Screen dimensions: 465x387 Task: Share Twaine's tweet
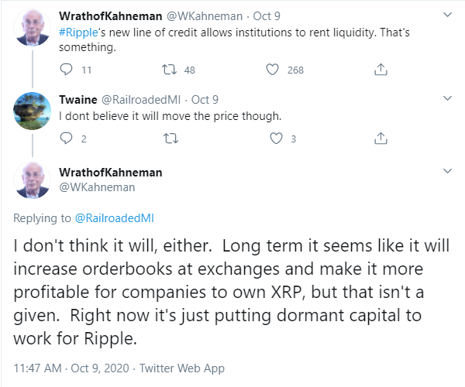click(x=381, y=139)
